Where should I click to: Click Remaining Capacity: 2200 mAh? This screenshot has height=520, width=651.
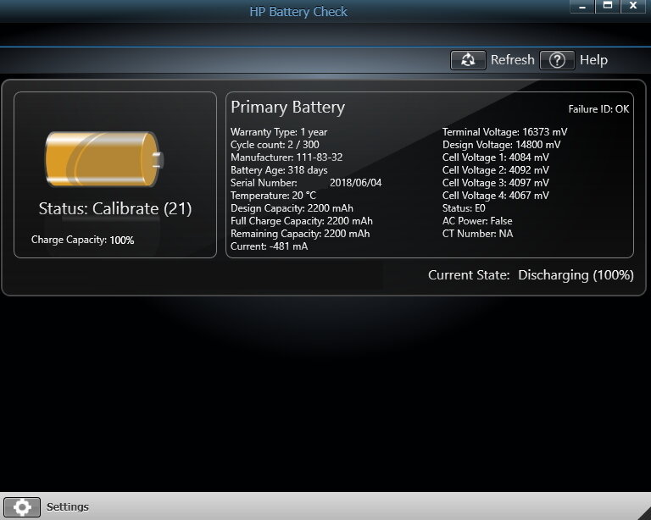[x=300, y=234]
